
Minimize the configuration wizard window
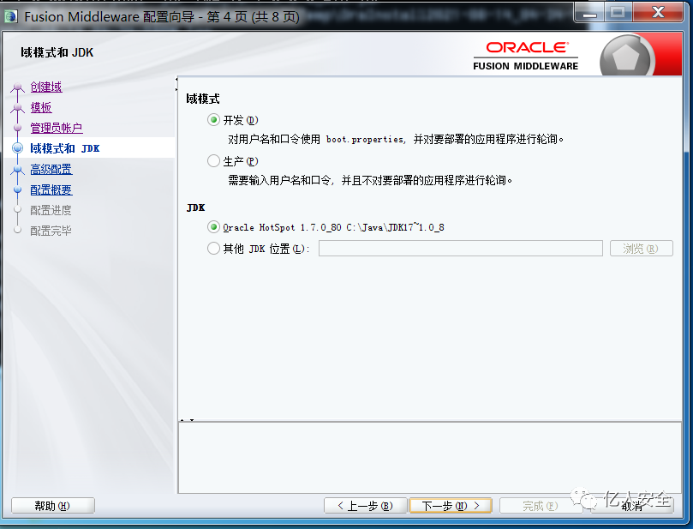(589, 12)
